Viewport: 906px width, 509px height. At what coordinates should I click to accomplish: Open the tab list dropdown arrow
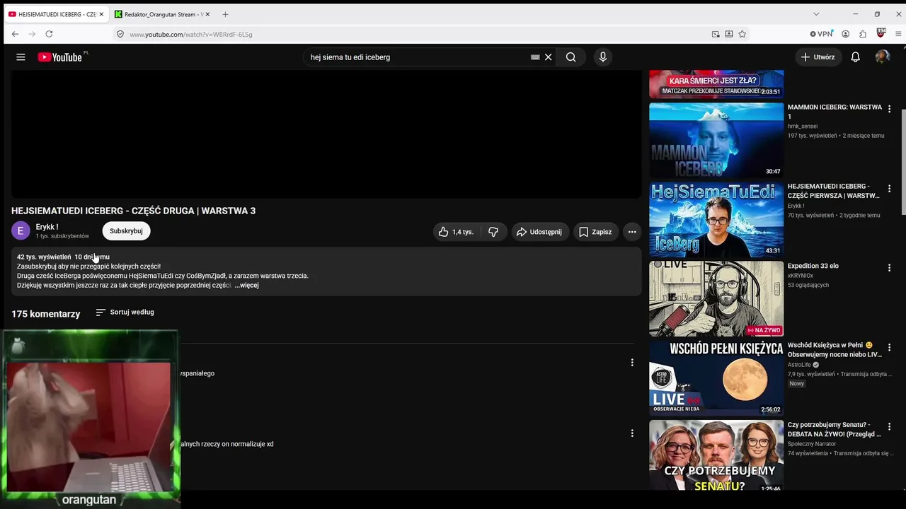[x=816, y=14]
